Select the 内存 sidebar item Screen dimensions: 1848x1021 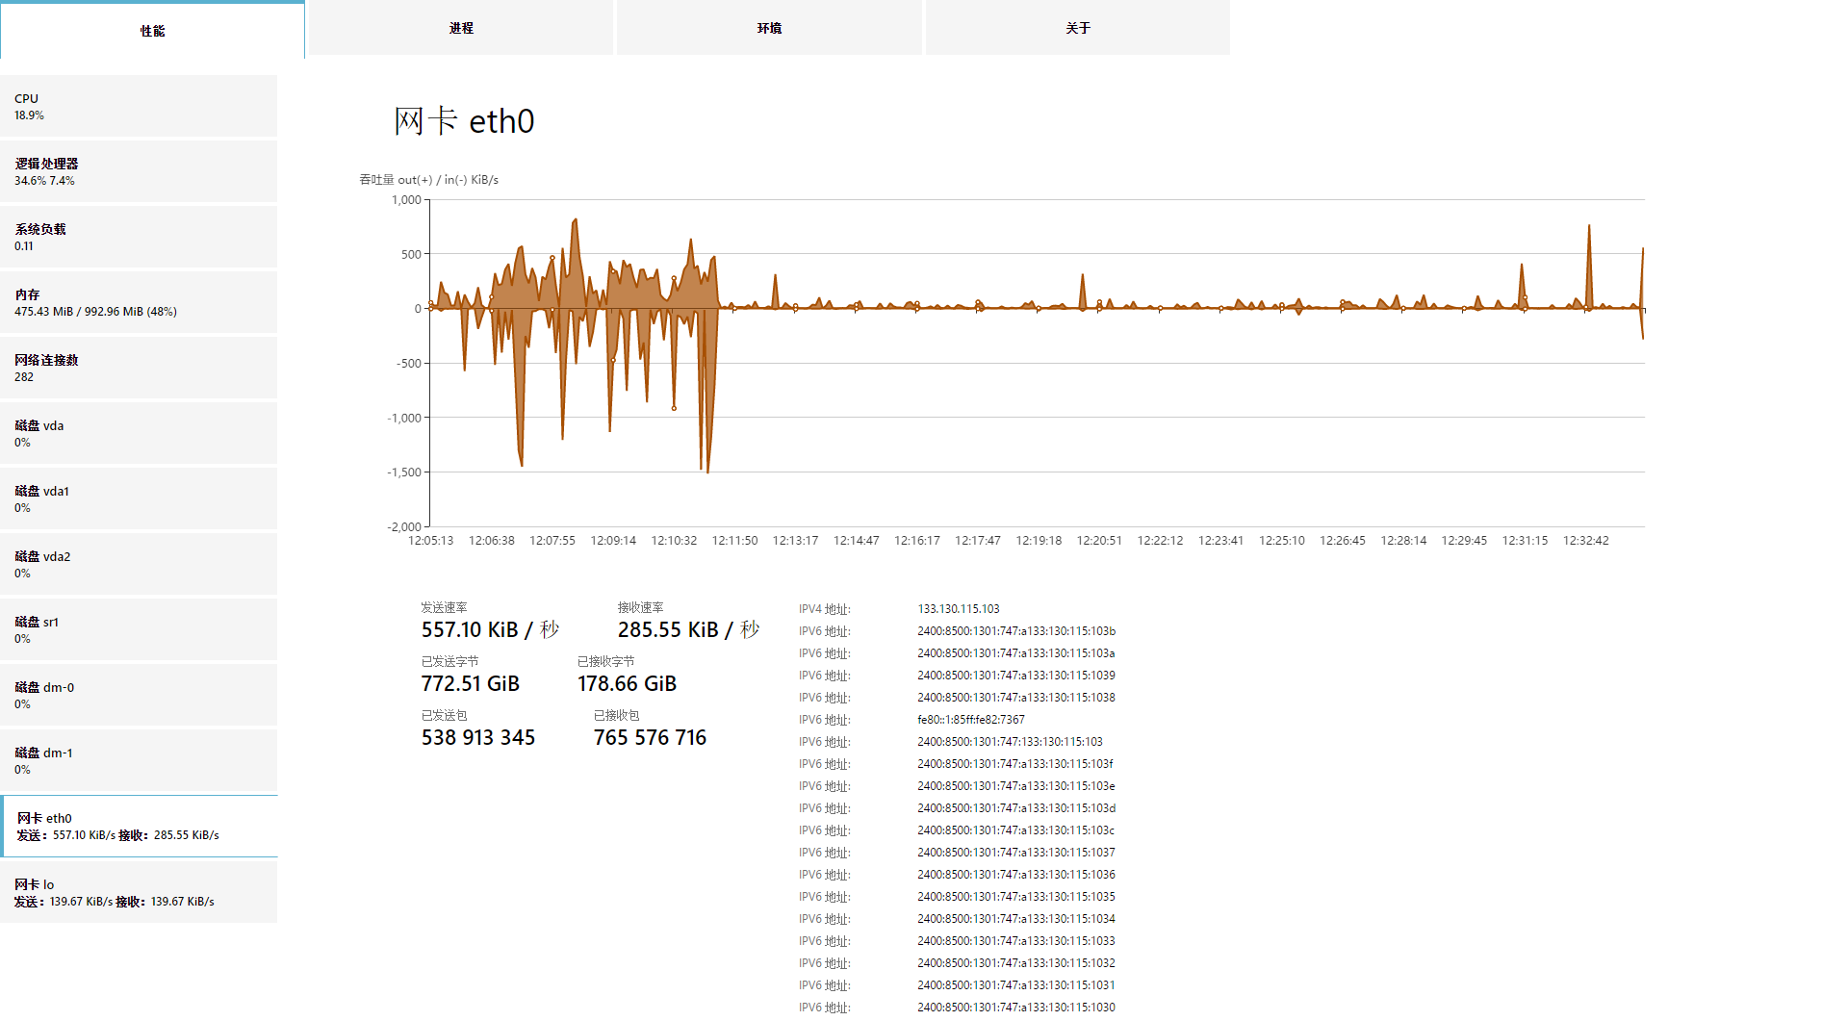[x=139, y=302]
